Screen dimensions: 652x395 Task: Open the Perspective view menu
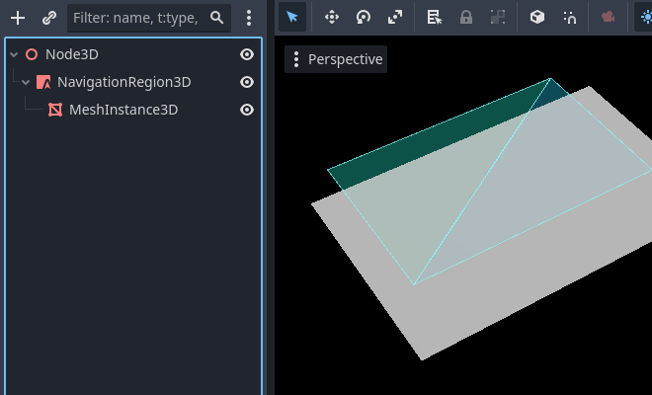point(335,59)
